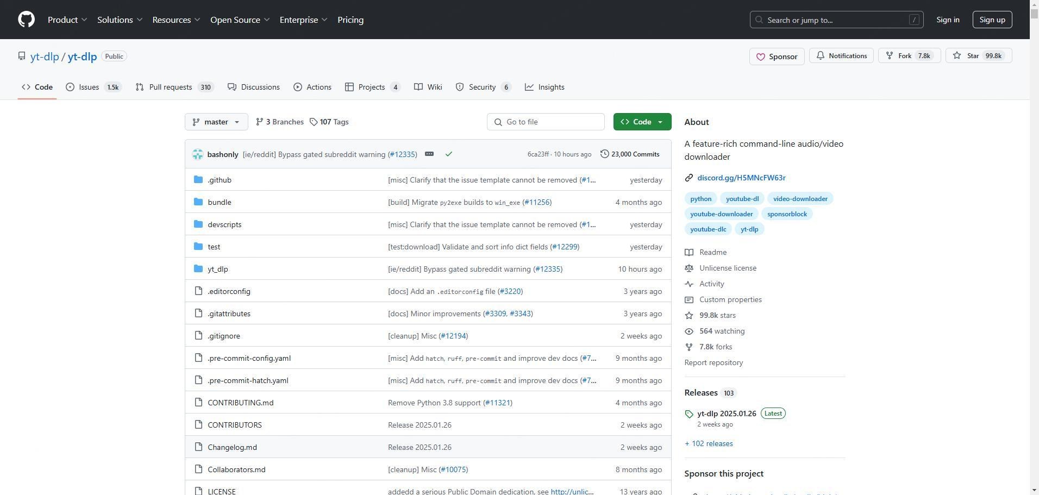
Task: Click the Custom properties note icon
Action: click(x=689, y=299)
